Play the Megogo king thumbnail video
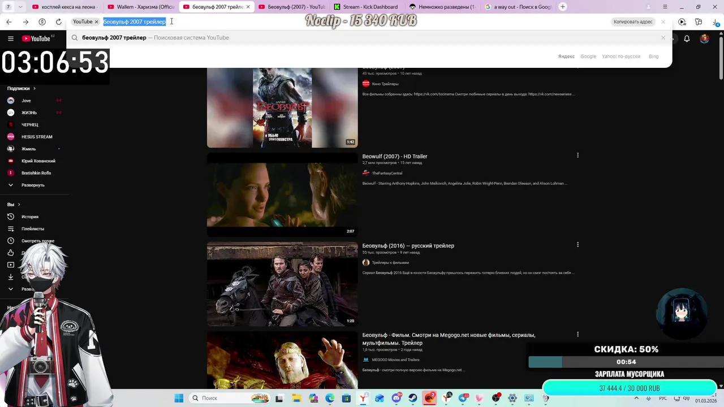The width and height of the screenshot is (724, 407). tap(282, 360)
